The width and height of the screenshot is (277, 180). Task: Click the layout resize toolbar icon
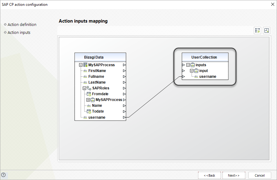267,31
